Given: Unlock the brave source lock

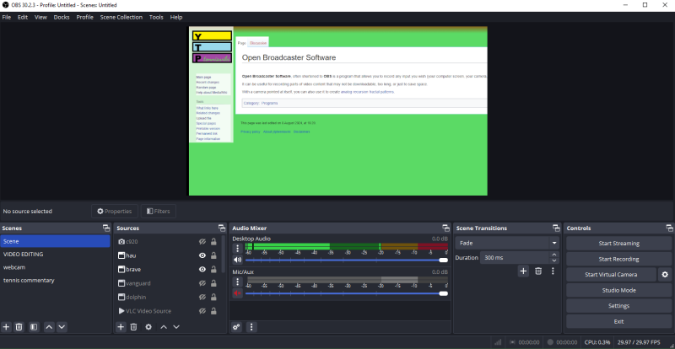Looking at the screenshot, I should click(213, 270).
